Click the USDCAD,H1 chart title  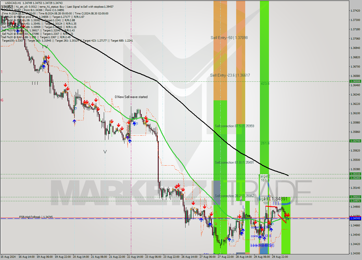click(x=13, y=3)
